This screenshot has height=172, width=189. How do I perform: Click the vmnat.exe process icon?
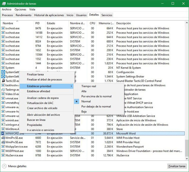3,98
